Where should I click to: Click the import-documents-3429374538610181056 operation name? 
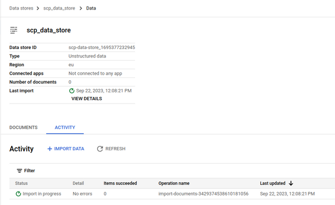(x=203, y=194)
